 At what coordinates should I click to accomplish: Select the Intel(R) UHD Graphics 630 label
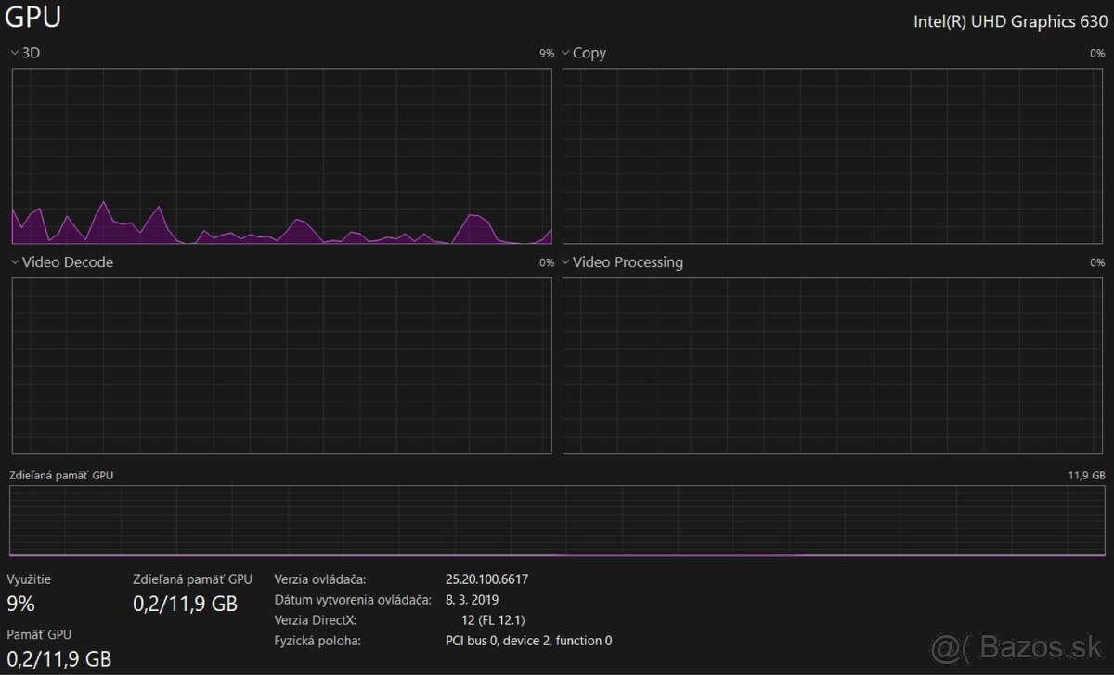(1010, 22)
